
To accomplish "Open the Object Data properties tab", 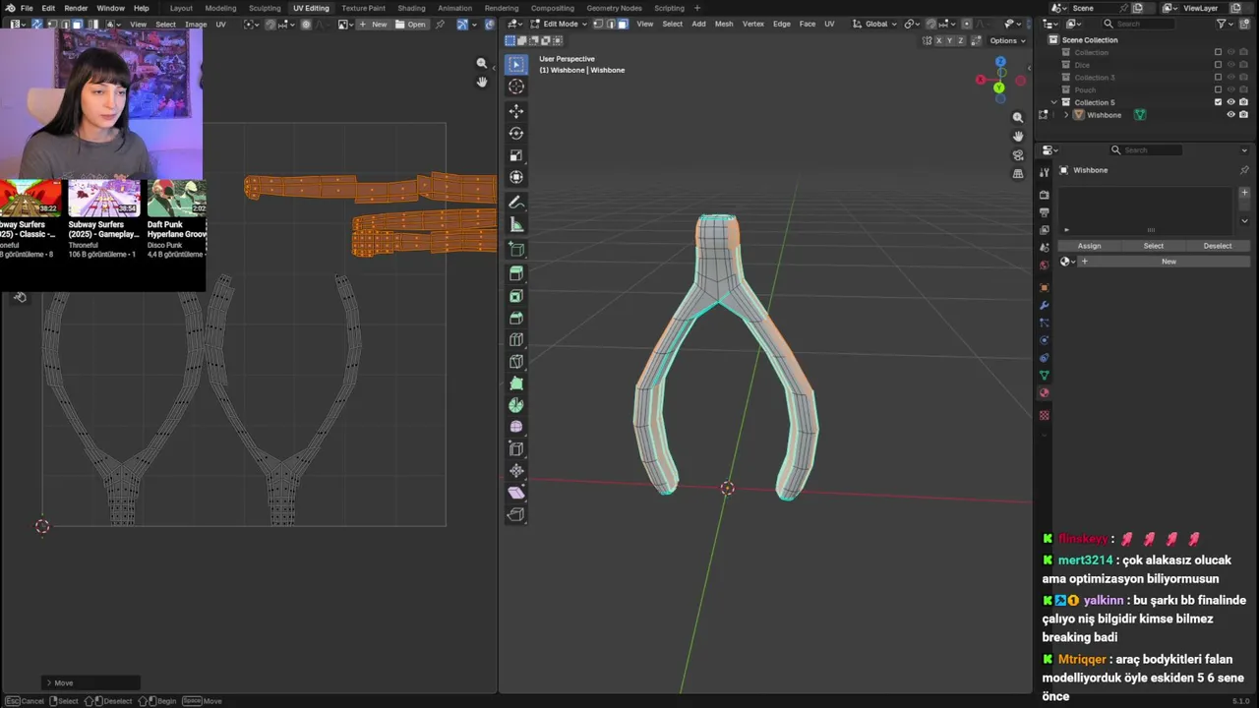I will pyautogui.click(x=1045, y=376).
